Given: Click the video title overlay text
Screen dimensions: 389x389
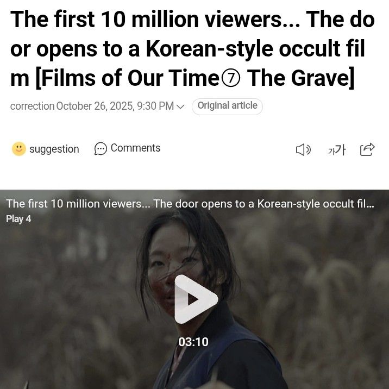Looking at the screenshot, I should point(190,204).
